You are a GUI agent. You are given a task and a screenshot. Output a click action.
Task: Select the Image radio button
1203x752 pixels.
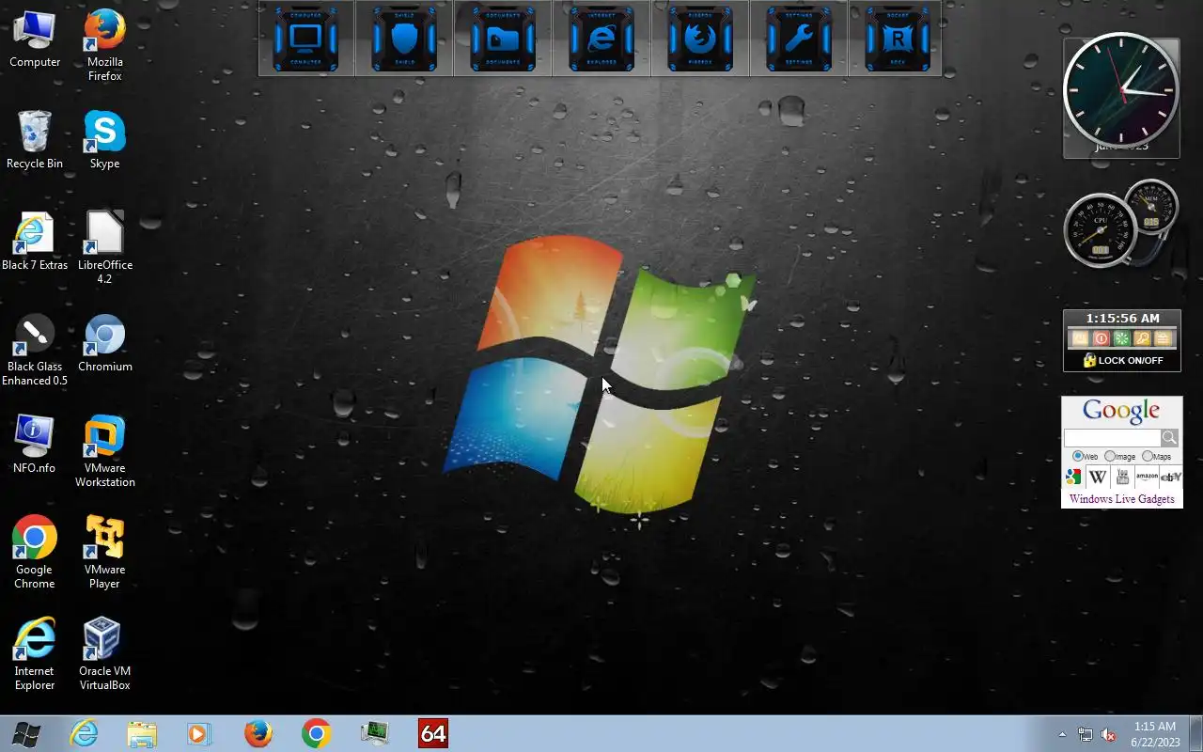(1110, 456)
